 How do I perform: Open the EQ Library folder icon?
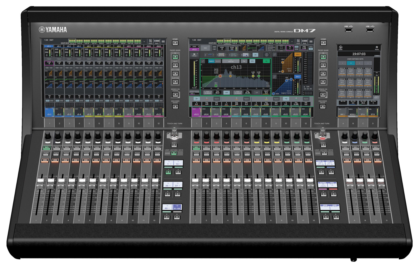coord(194,55)
